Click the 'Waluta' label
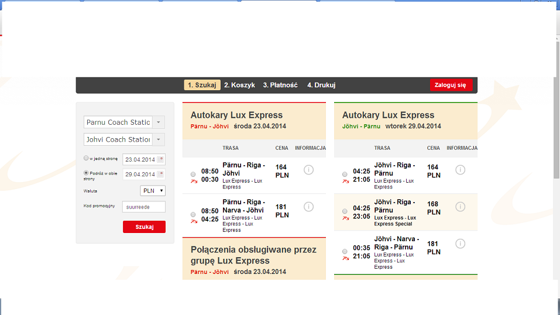The image size is (560, 315). click(x=90, y=191)
